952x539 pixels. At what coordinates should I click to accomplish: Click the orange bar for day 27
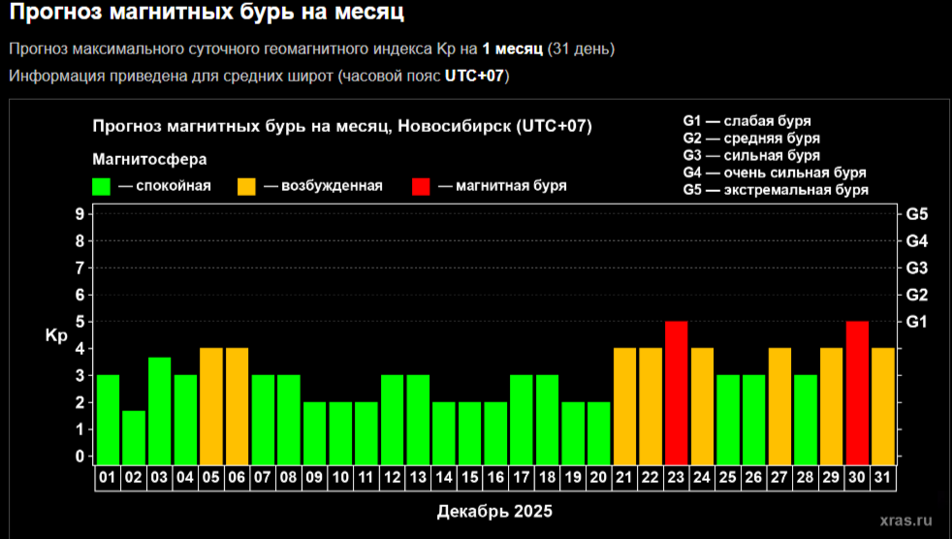point(779,405)
